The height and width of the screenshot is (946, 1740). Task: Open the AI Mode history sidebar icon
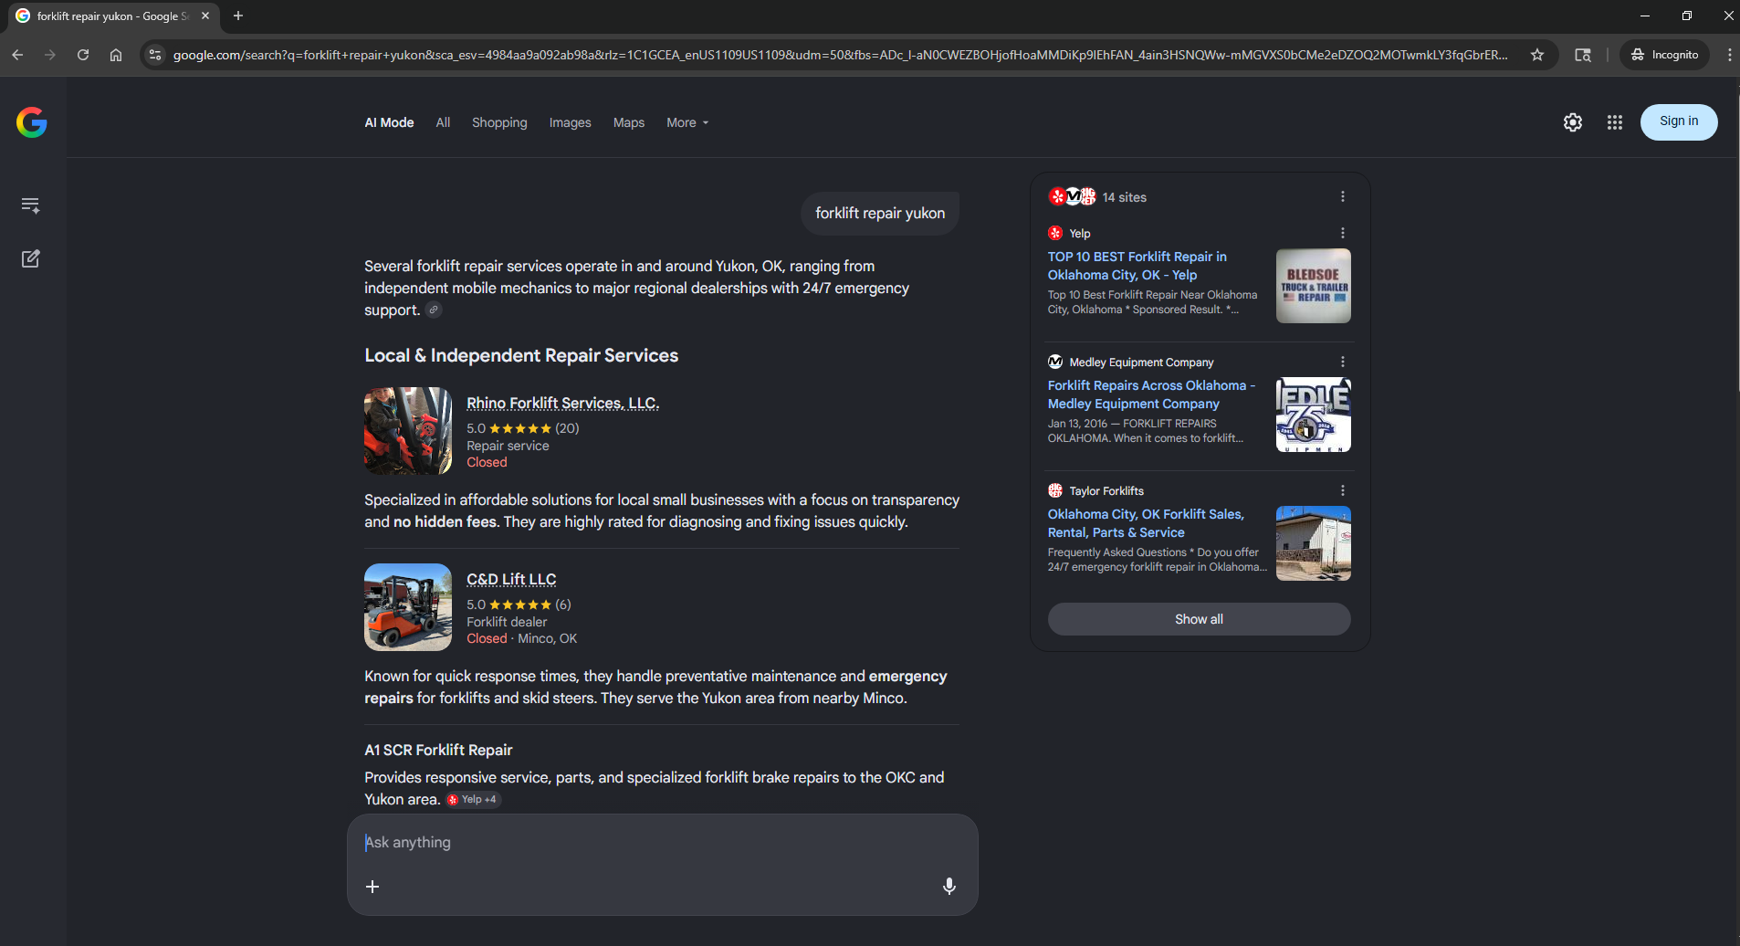point(30,205)
